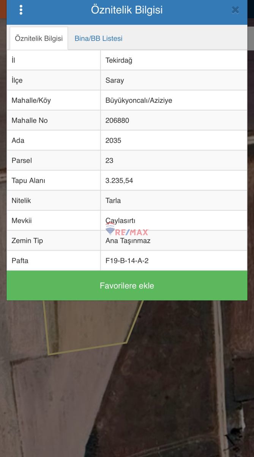Select the Parsel value 23
The image size is (254, 457).
tap(109, 161)
